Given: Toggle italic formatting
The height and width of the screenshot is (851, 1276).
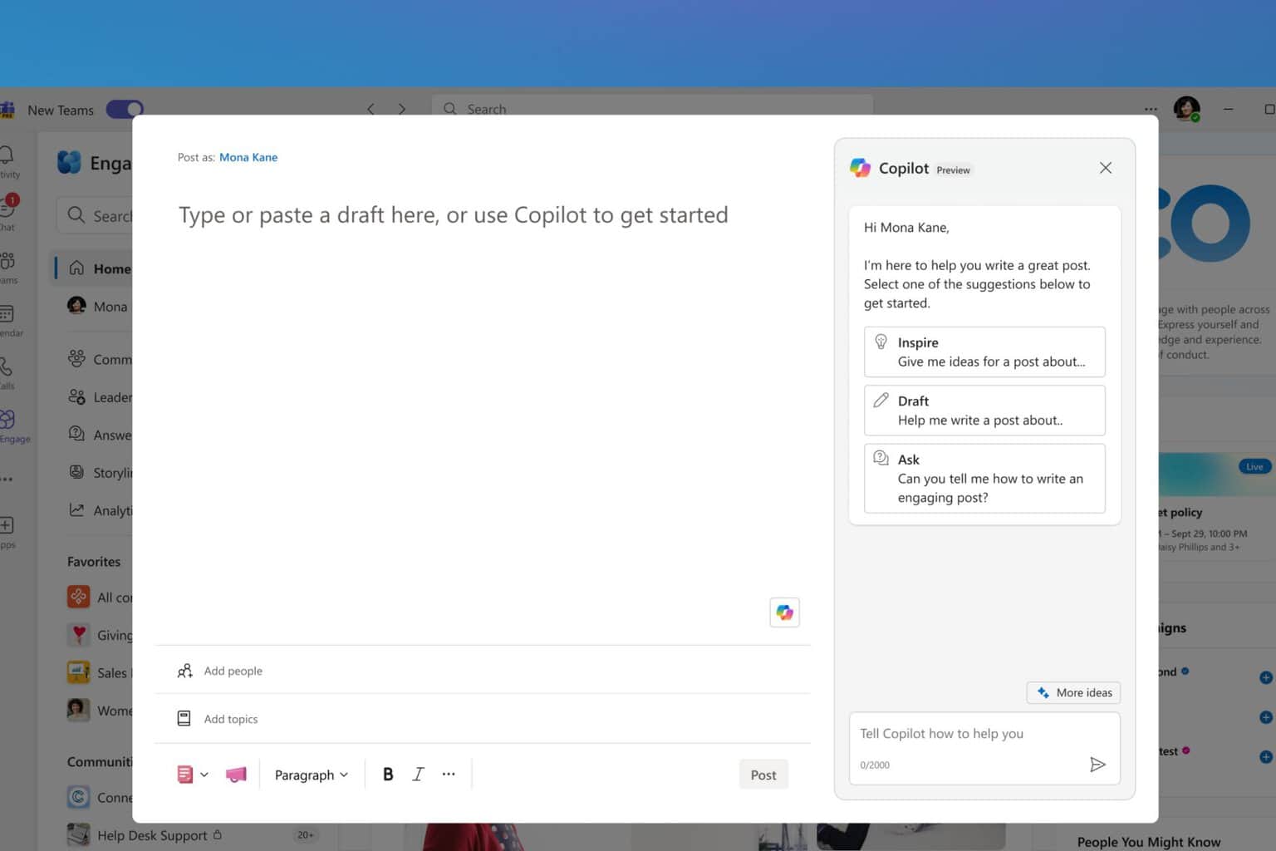Looking at the screenshot, I should pos(418,775).
